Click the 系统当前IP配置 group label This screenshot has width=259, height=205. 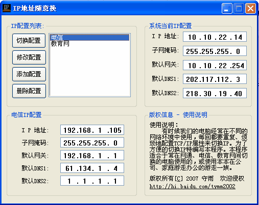(170, 26)
